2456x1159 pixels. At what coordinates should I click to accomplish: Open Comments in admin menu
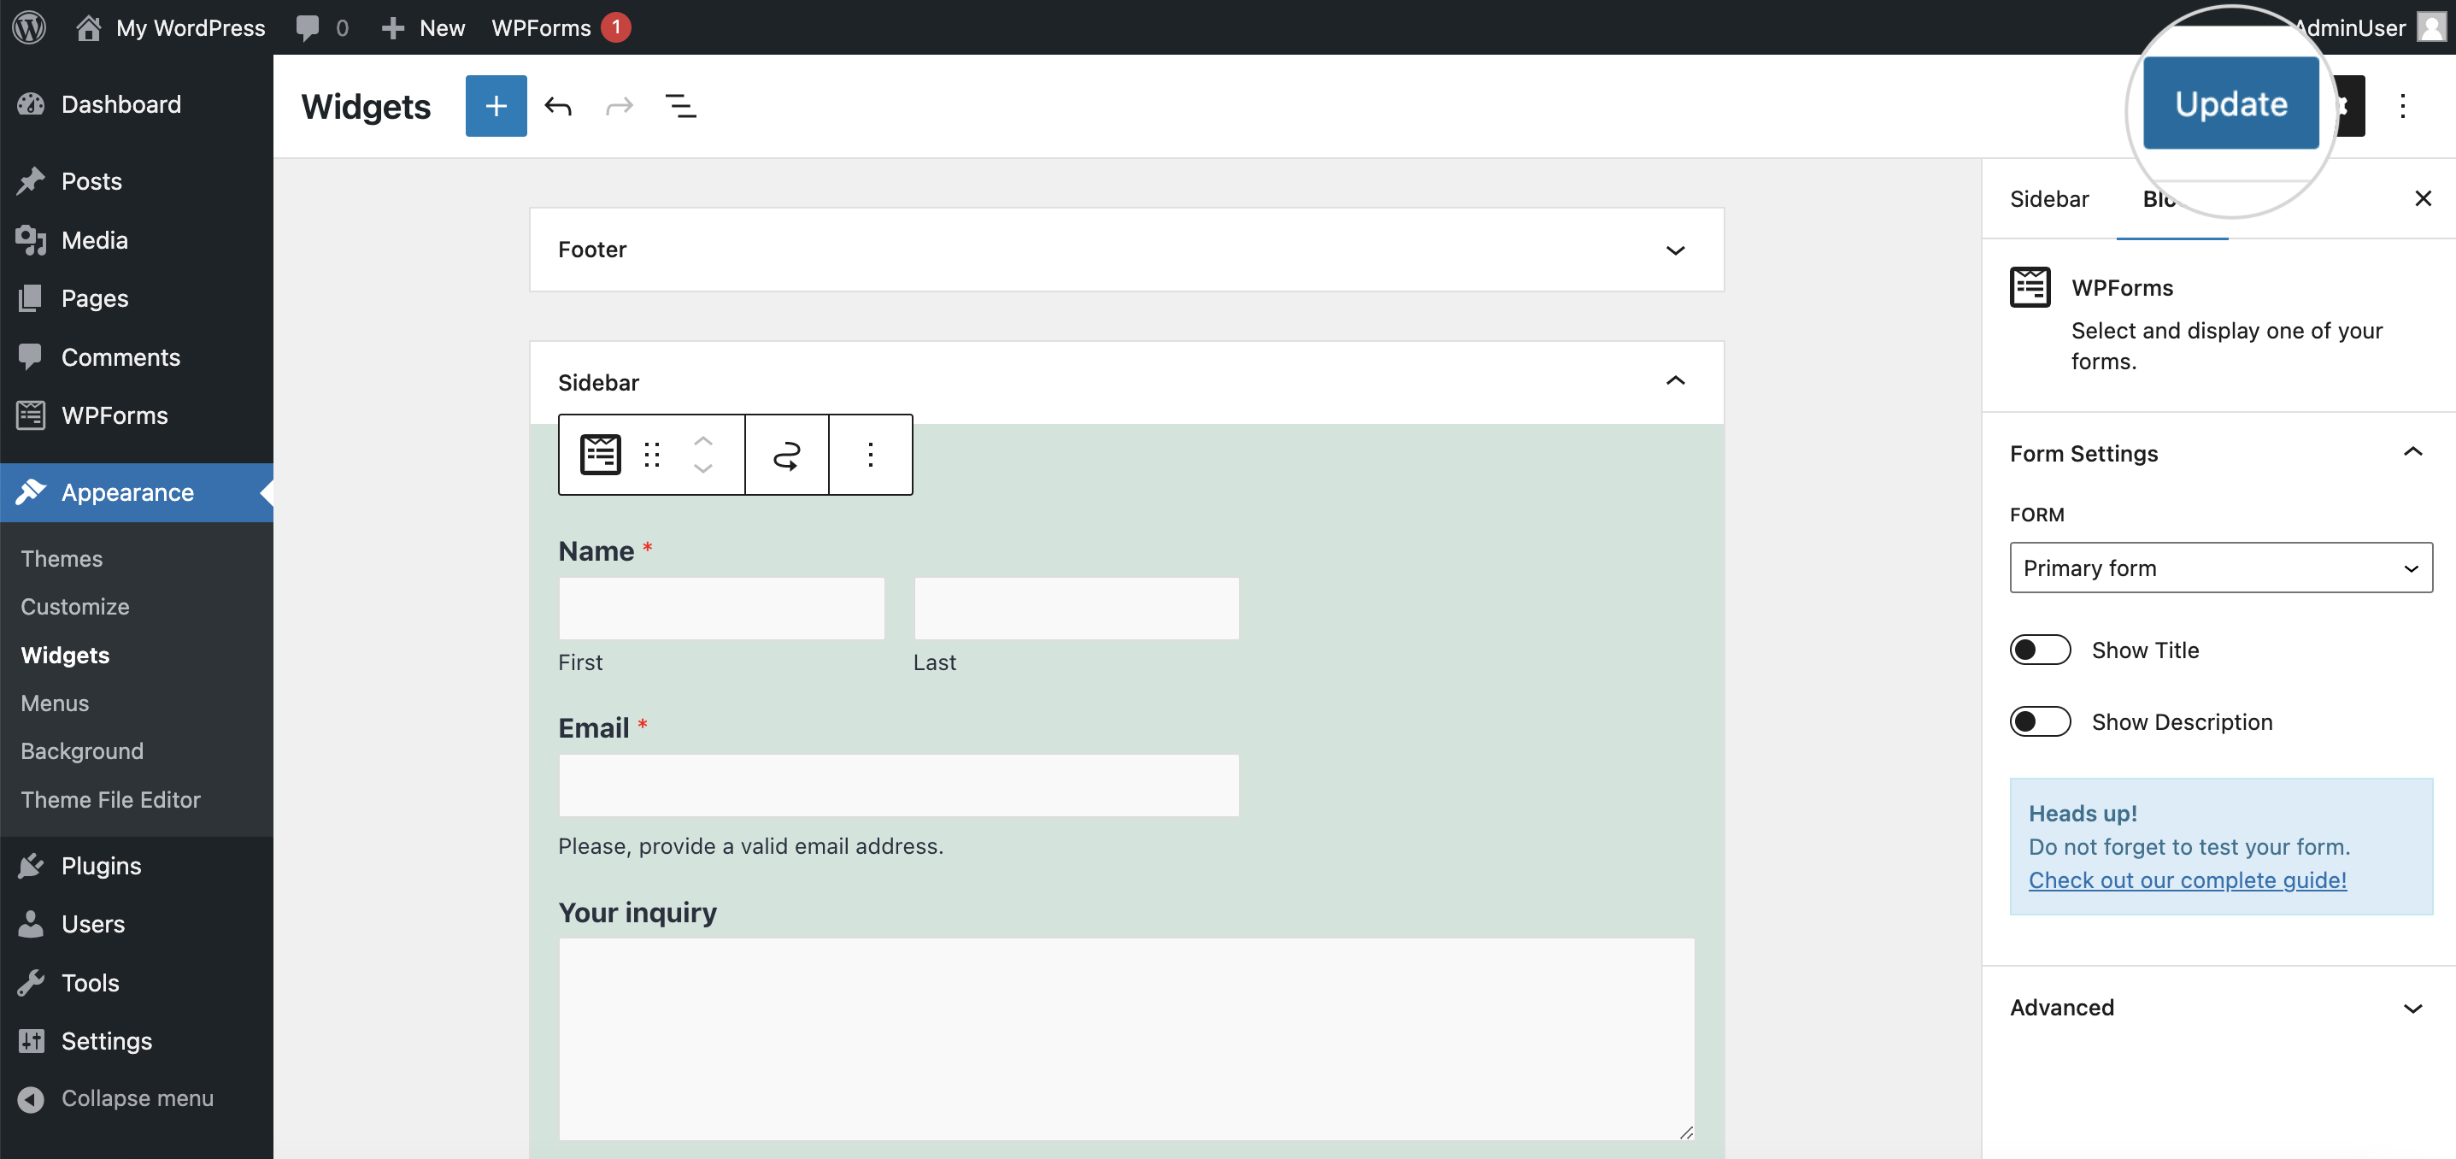[x=137, y=358]
